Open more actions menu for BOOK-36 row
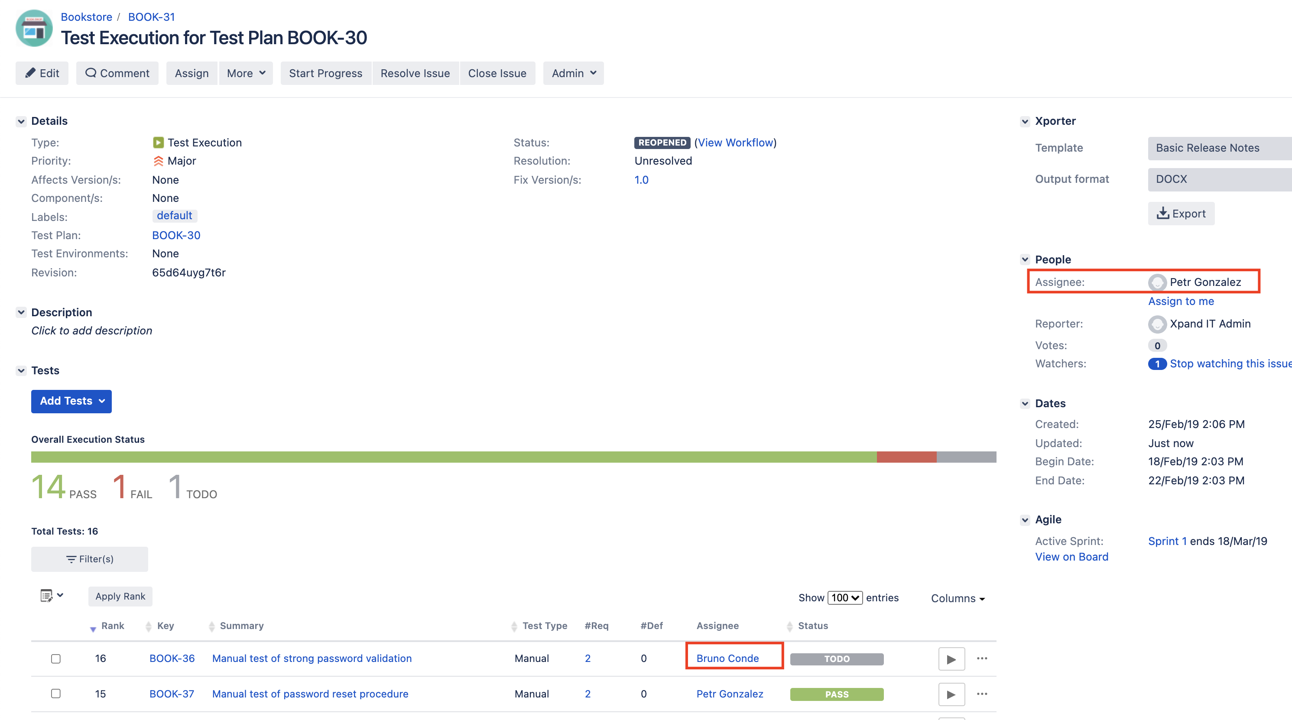The width and height of the screenshot is (1292, 720). [982, 658]
